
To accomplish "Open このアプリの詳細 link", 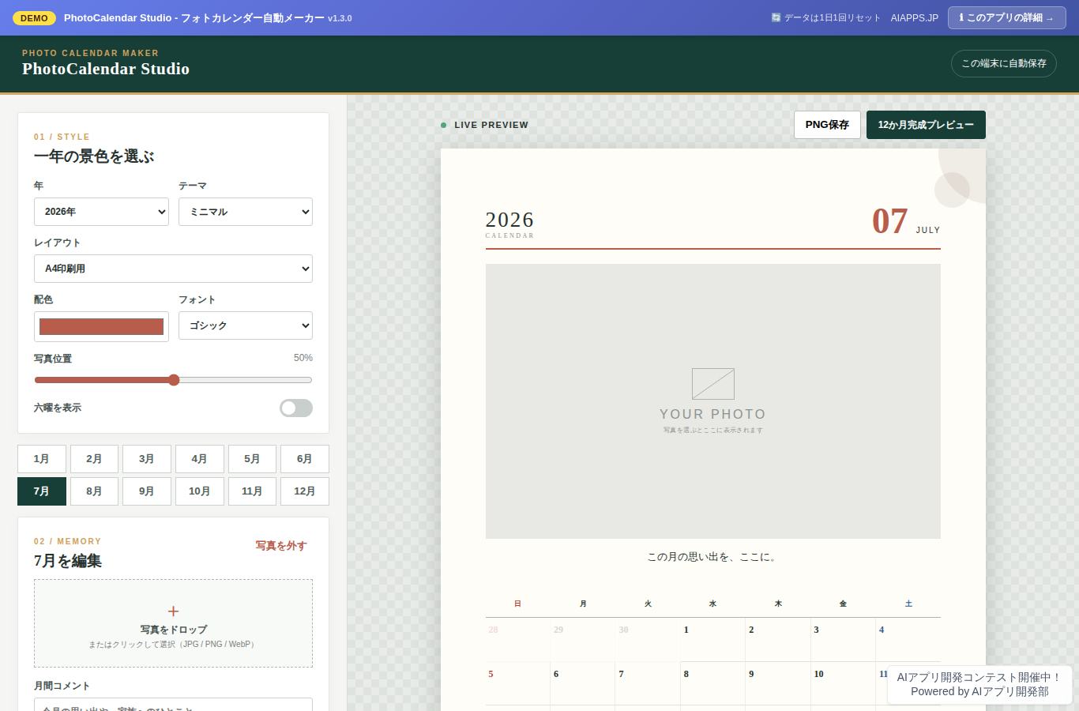I will click(1007, 17).
